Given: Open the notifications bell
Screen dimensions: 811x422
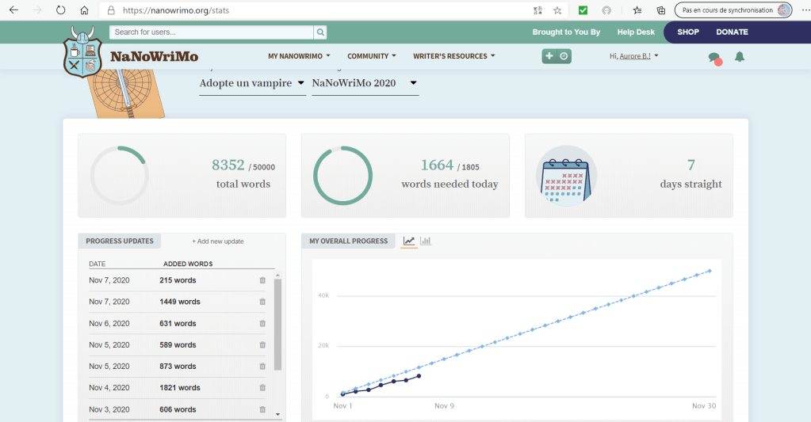Looking at the screenshot, I should tap(740, 56).
